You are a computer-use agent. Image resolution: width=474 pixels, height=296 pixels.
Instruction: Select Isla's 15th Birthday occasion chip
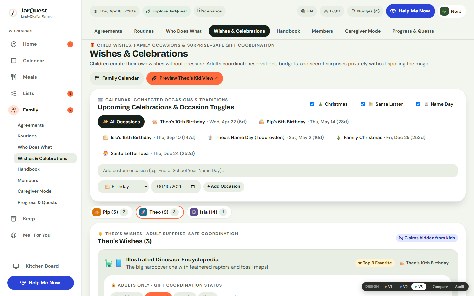[x=149, y=137]
